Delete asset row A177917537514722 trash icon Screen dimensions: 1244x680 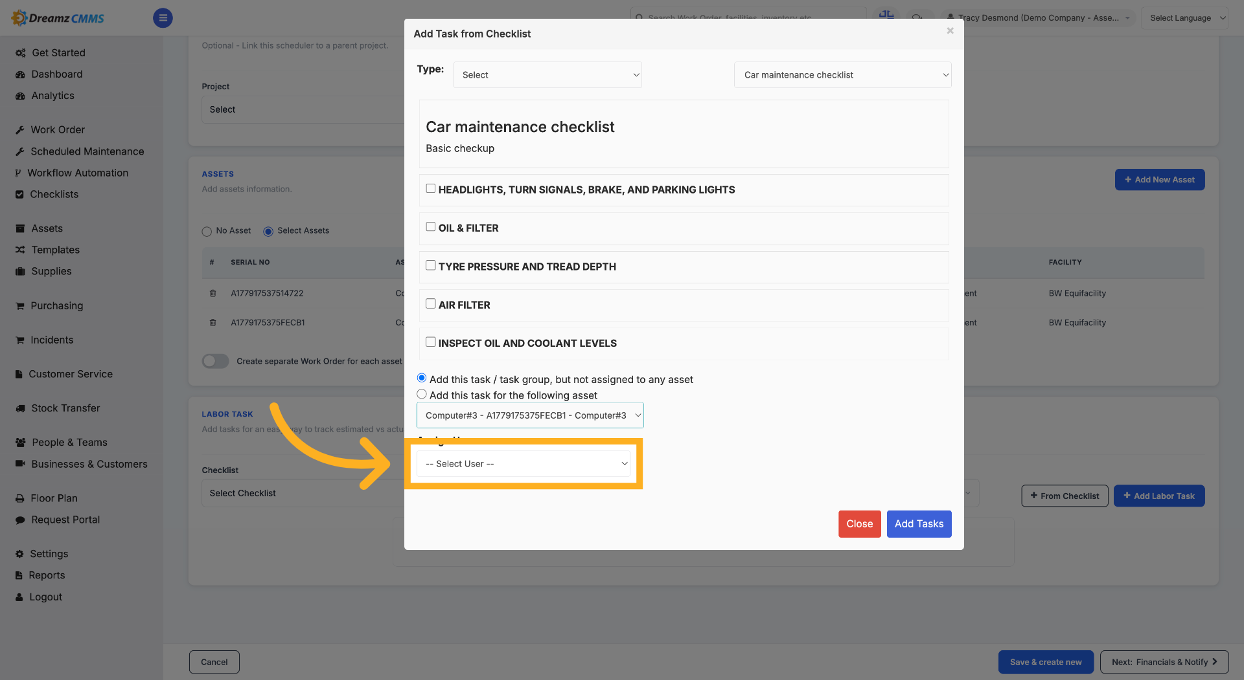(213, 293)
